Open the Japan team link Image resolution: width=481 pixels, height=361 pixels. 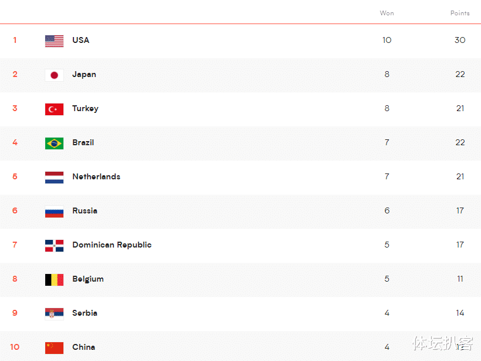click(84, 74)
